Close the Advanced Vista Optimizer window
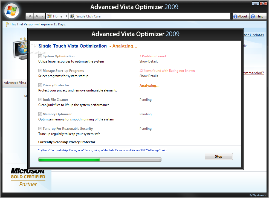Screen dimensions: 269x198 [x=263, y=4]
